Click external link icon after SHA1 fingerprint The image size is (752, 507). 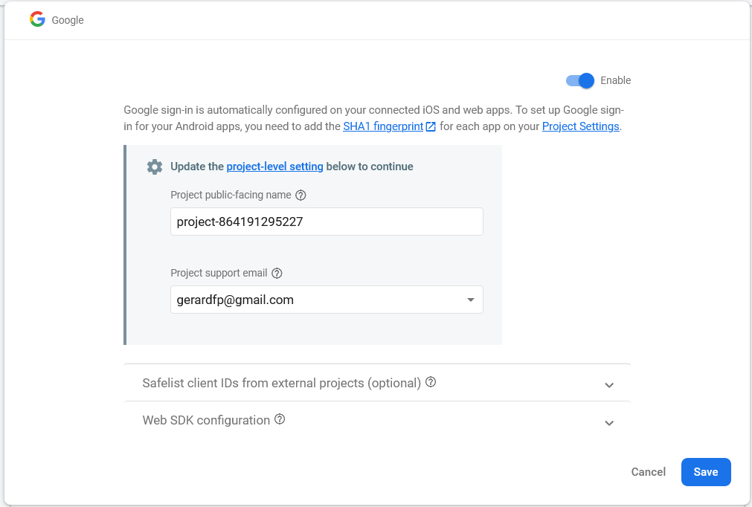431,126
